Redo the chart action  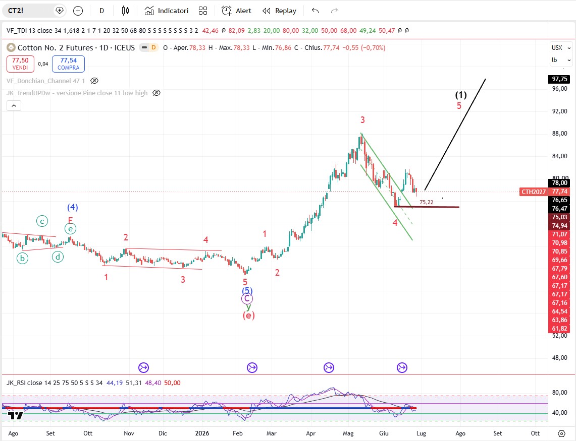[x=334, y=11]
